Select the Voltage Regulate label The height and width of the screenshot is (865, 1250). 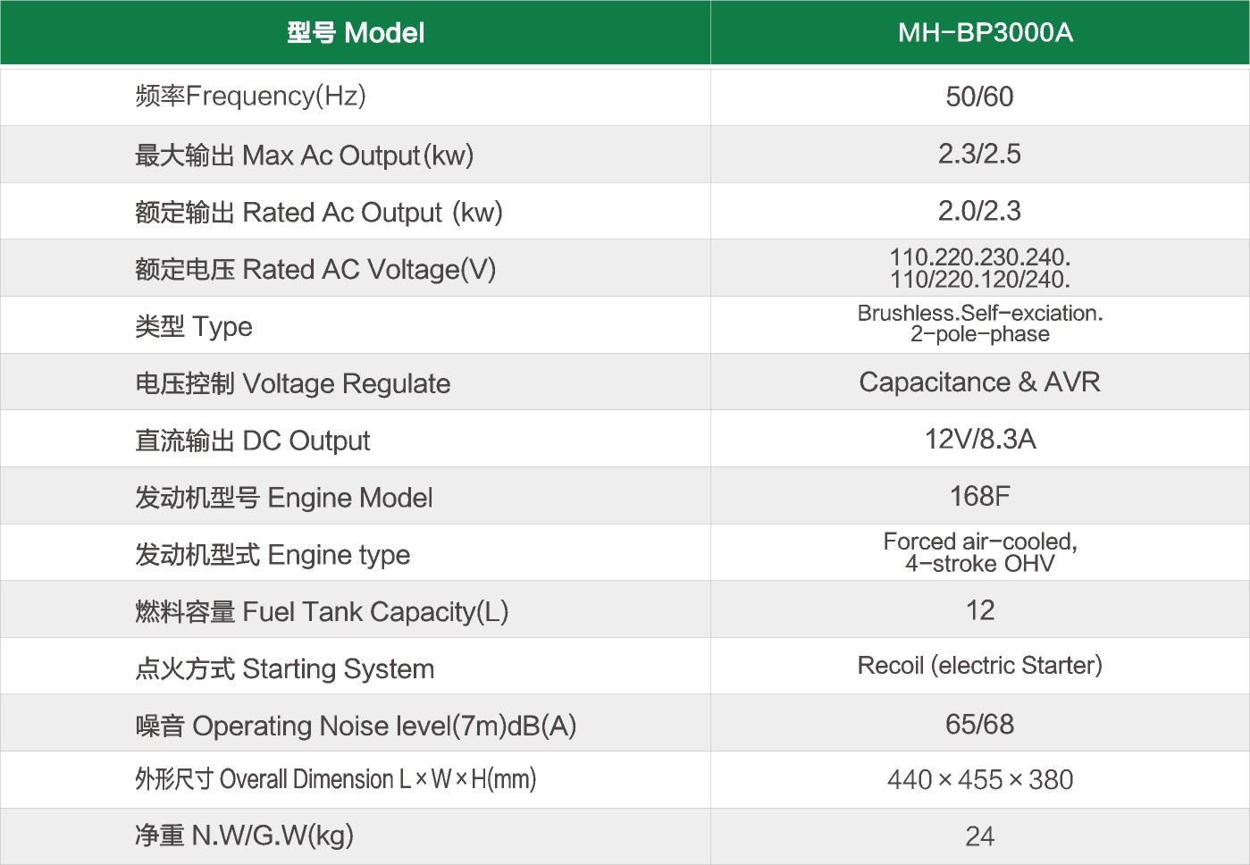point(292,383)
